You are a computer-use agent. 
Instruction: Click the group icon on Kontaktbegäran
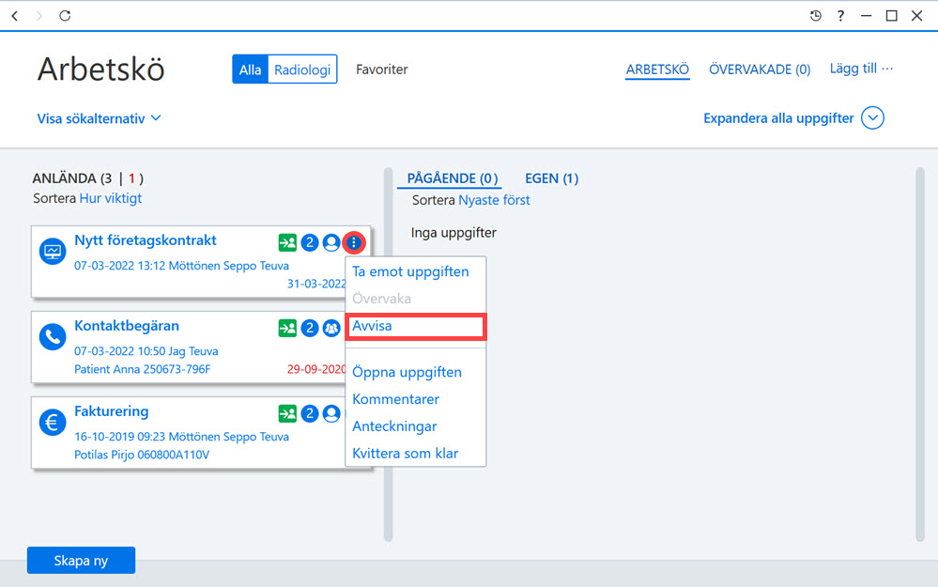tap(331, 328)
